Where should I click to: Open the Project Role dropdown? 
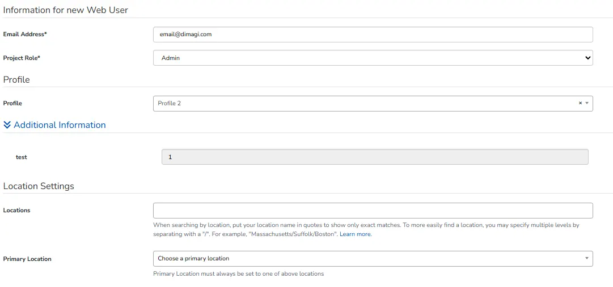[373, 58]
